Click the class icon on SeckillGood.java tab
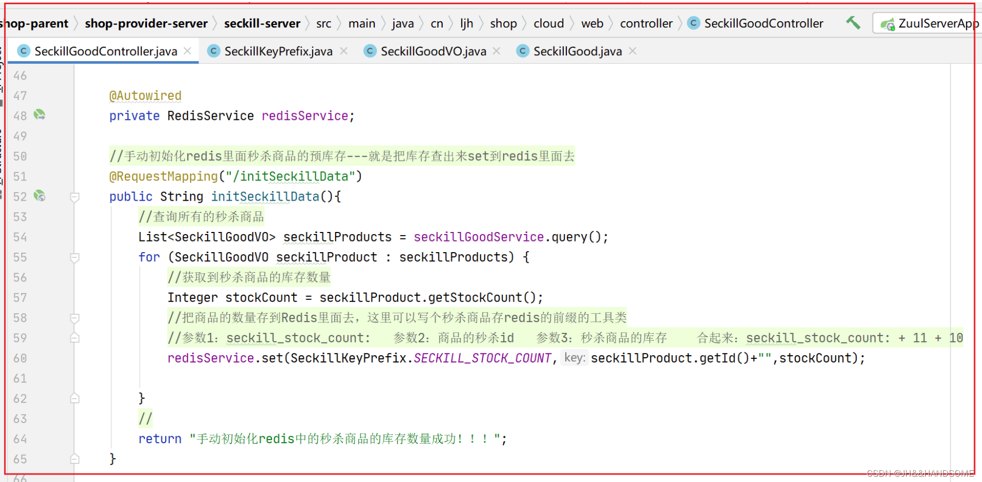Image resolution: width=982 pixels, height=482 pixels. (x=523, y=51)
